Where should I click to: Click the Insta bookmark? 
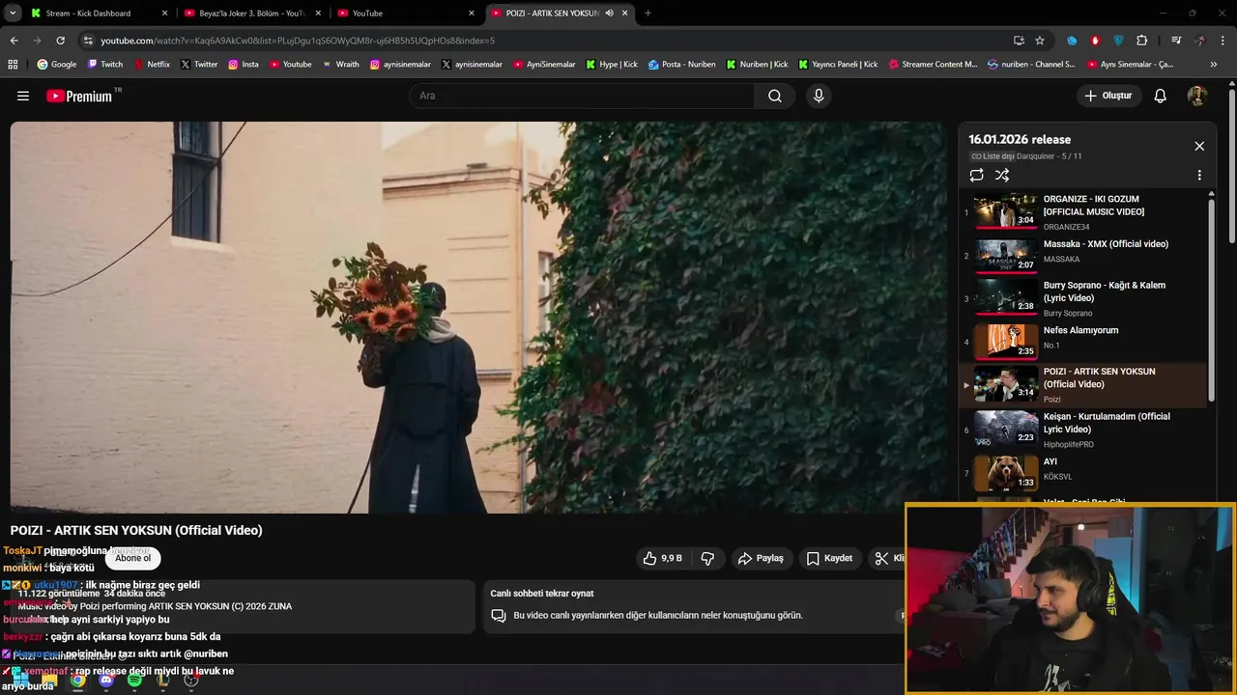243,65
